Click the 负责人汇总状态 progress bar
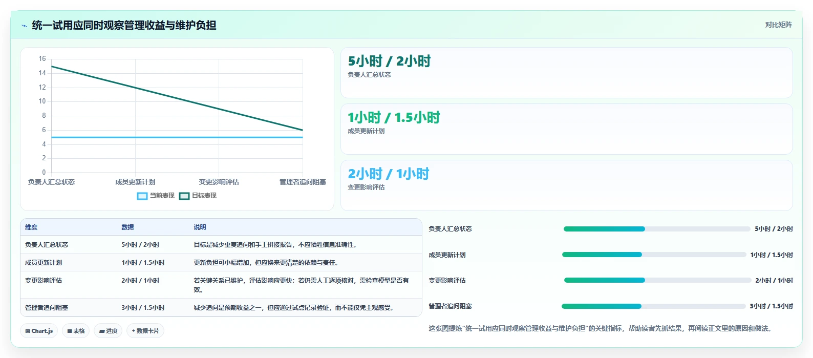This screenshot has height=358, width=813. pyautogui.click(x=657, y=229)
